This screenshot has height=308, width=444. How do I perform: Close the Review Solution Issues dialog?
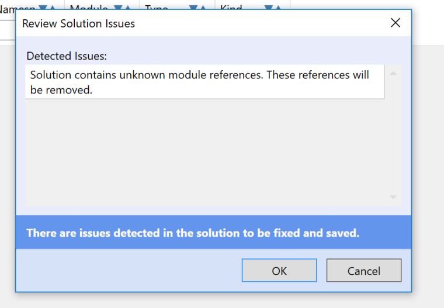[x=396, y=23]
